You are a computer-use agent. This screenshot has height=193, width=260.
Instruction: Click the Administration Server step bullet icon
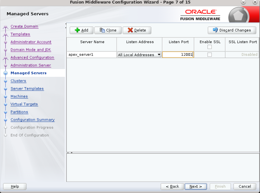click(6, 65)
